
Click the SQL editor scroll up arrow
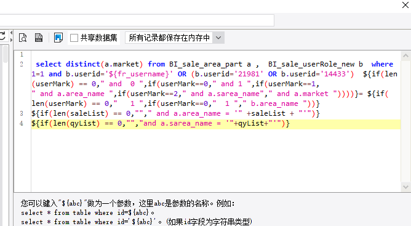[x=405, y=55]
